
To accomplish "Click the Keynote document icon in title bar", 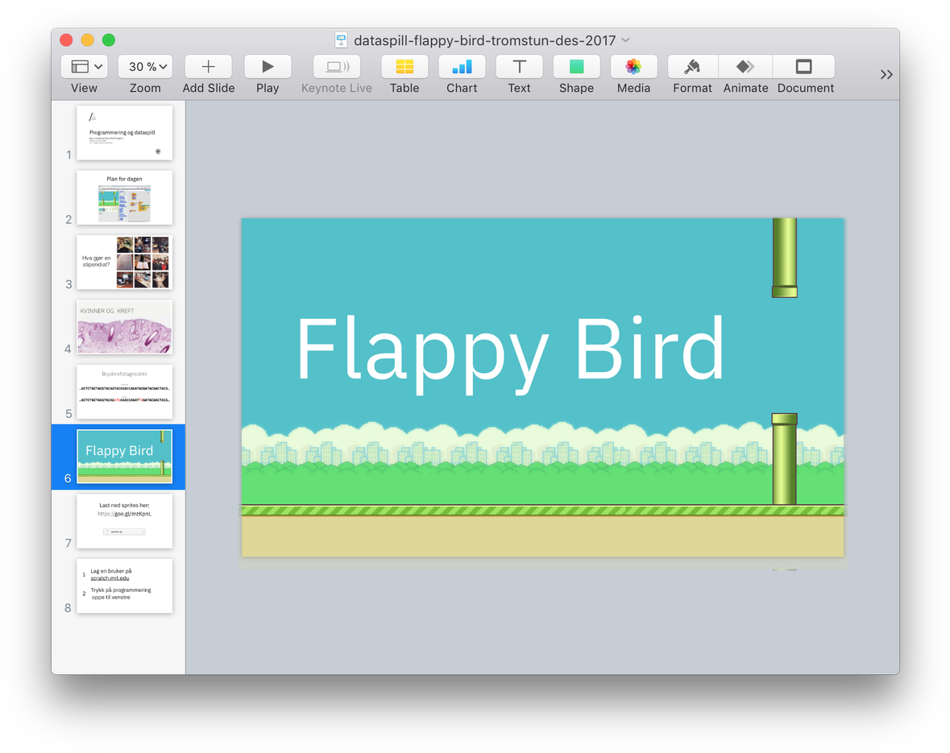I will click(341, 40).
